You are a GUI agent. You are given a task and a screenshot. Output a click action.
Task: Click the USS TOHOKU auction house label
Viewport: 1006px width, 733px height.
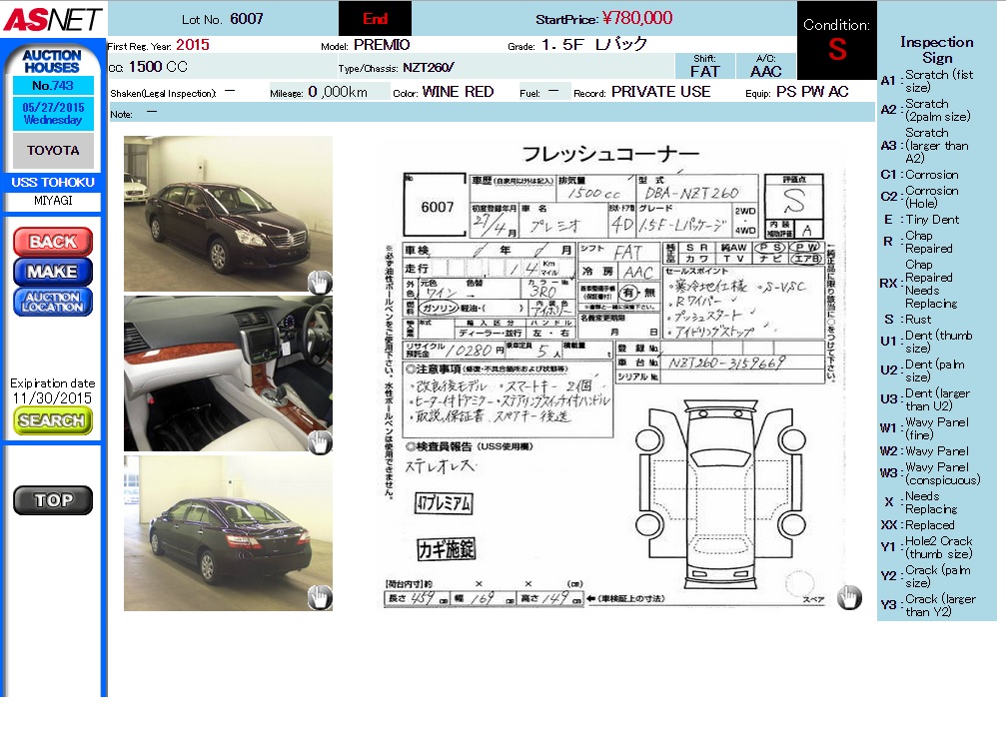[53, 182]
